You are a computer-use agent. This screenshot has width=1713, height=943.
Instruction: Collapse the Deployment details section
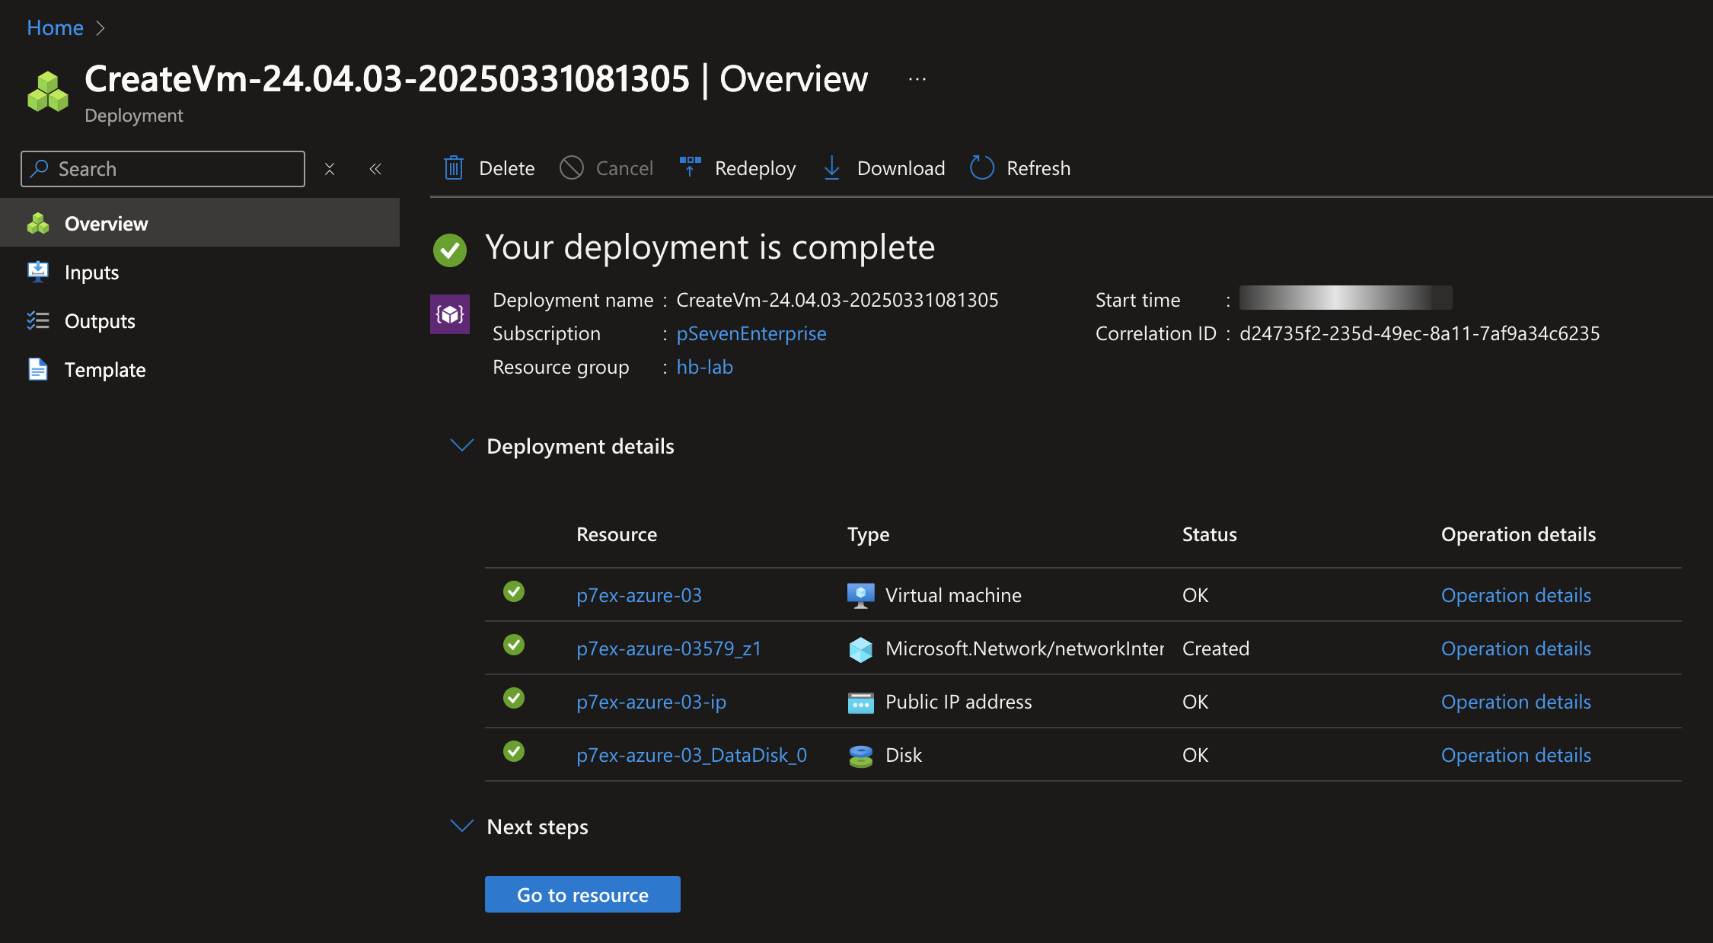(x=462, y=445)
